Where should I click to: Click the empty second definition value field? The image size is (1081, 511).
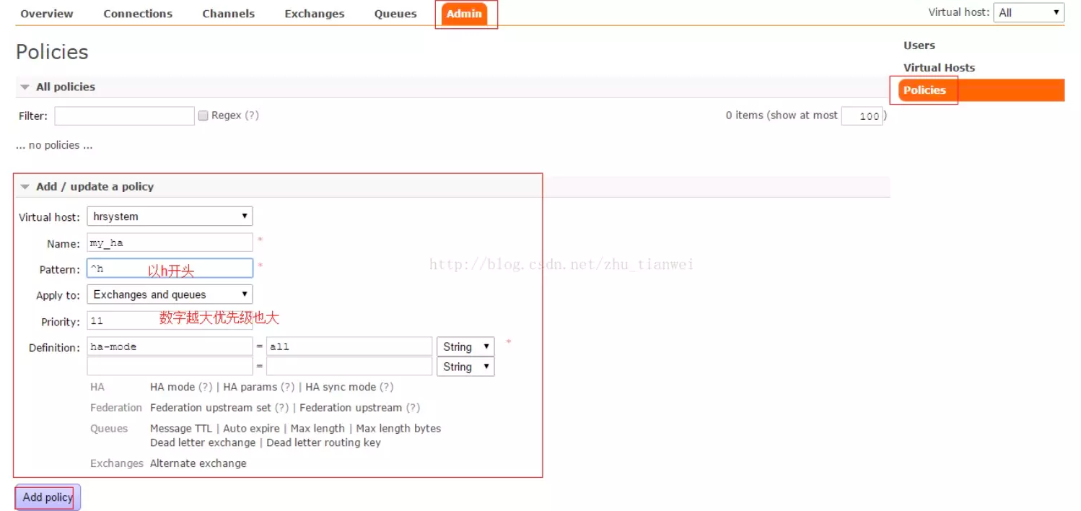(x=349, y=367)
